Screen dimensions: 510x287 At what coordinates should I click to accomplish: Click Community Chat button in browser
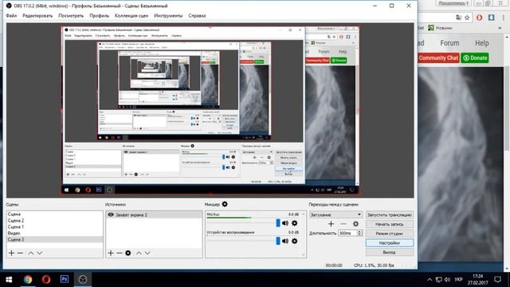(x=438, y=58)
